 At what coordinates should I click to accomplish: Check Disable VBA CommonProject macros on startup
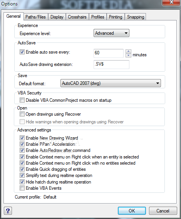22,100
